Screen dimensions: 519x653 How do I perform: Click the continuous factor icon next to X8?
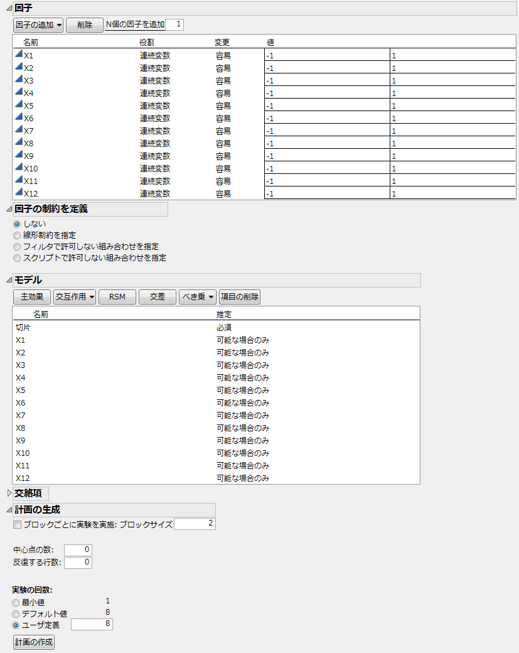pyautogui.click(x=18, y=142)
